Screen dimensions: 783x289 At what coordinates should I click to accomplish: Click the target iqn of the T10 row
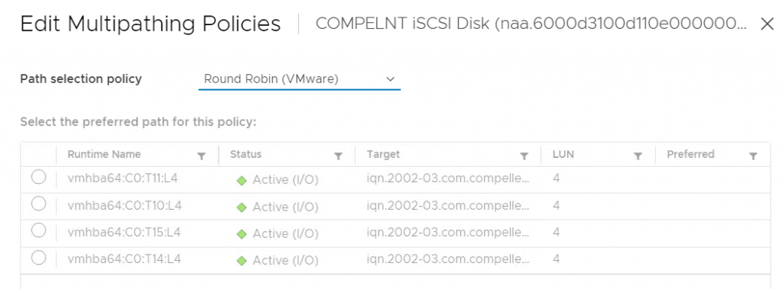(448, 205)
